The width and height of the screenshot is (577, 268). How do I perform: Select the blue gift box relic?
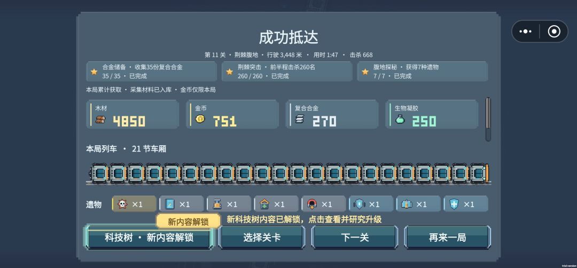pyautogui.click(x=418, y=204)
